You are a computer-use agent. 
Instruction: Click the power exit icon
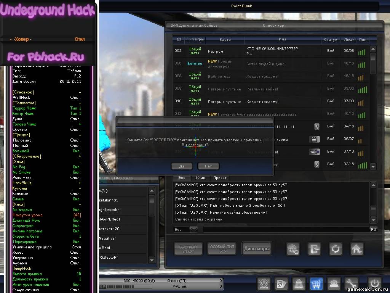(x=375, y=283)
